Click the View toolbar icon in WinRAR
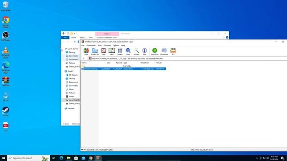The width and height of the screenshot is (287, 161). (112, 51)
